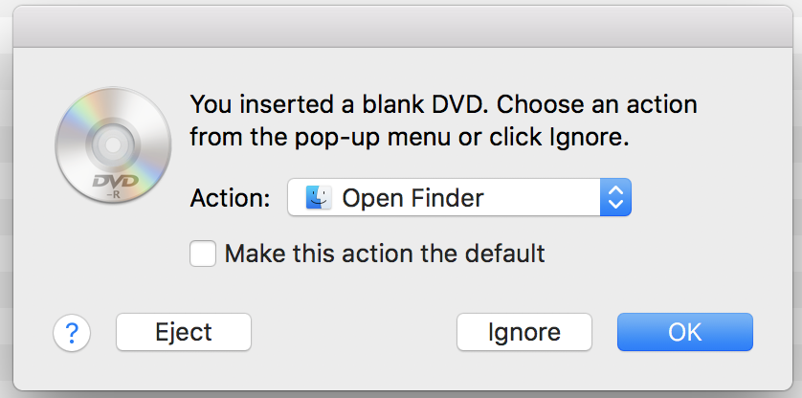Ignore the blank DVD prompt
The image size is (802, 398).
click(x=524, y=332)
